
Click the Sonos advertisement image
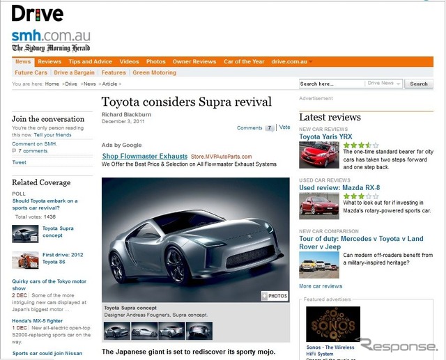(333, 324)
